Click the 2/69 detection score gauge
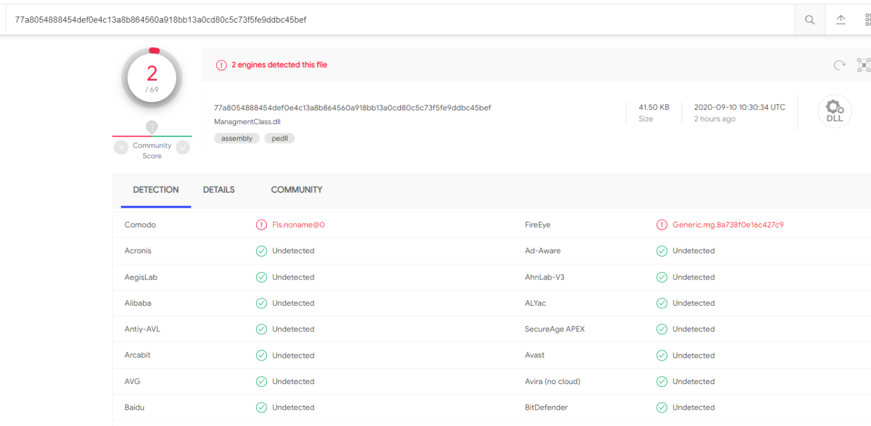871x426 pixels. 152,78
